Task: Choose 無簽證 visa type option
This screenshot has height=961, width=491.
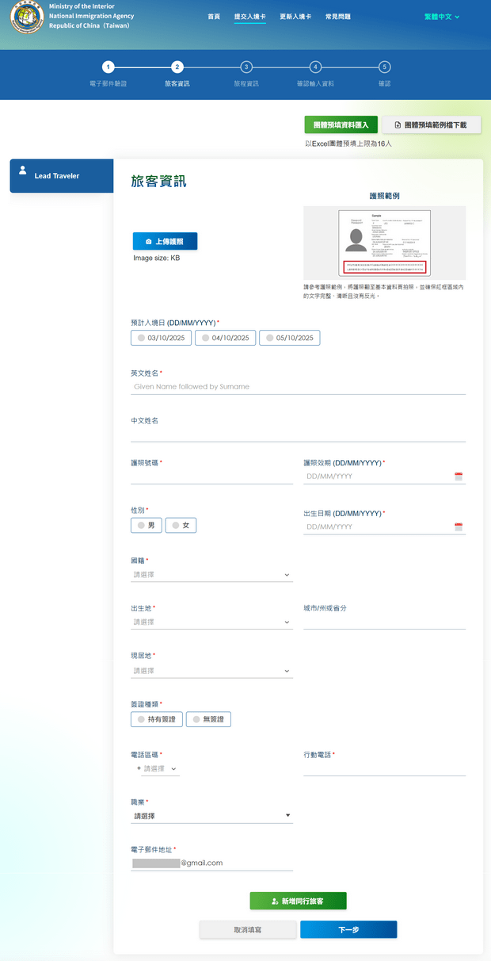Action: pyautogui.click(x=208, y=719)
